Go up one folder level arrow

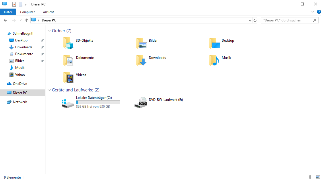pos(27,20)
